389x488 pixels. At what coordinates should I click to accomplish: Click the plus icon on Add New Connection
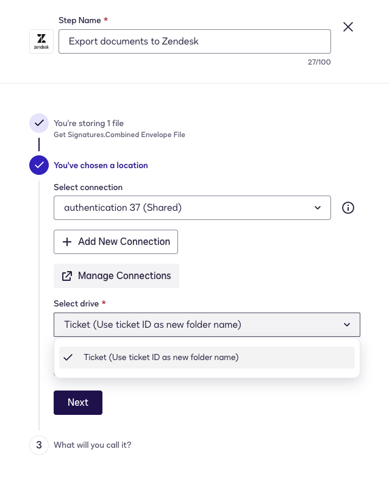point(67,242)
